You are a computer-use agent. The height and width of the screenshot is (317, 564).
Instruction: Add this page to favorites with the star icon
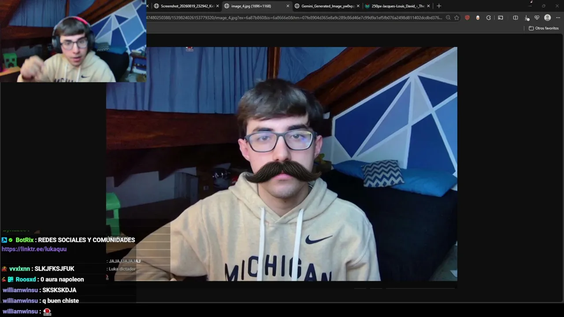457,18
